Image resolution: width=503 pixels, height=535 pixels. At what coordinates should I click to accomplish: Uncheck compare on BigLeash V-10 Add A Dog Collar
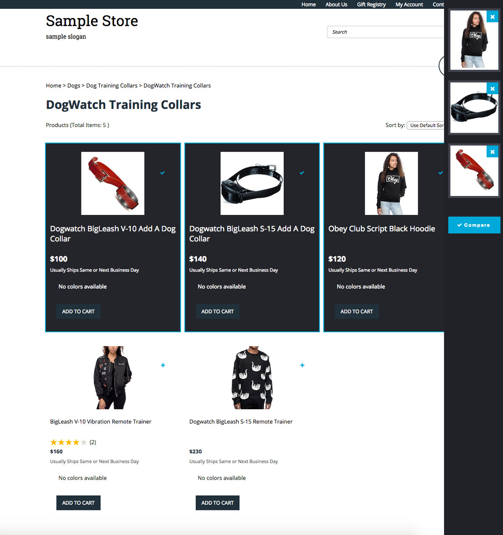(162, 173)
